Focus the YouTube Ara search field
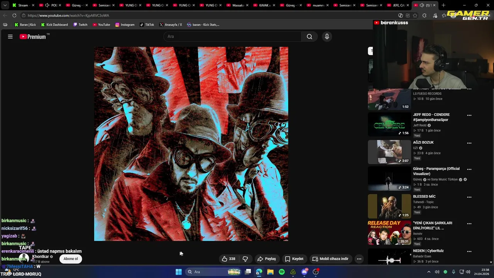This screenshot has width=494, height=278. 232,37
